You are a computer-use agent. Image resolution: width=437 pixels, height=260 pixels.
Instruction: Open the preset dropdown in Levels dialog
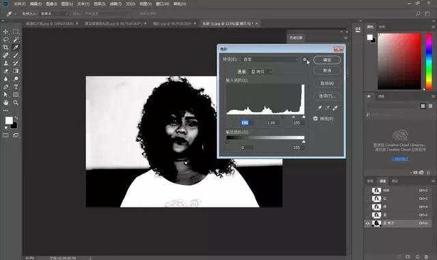click(270, 59)
